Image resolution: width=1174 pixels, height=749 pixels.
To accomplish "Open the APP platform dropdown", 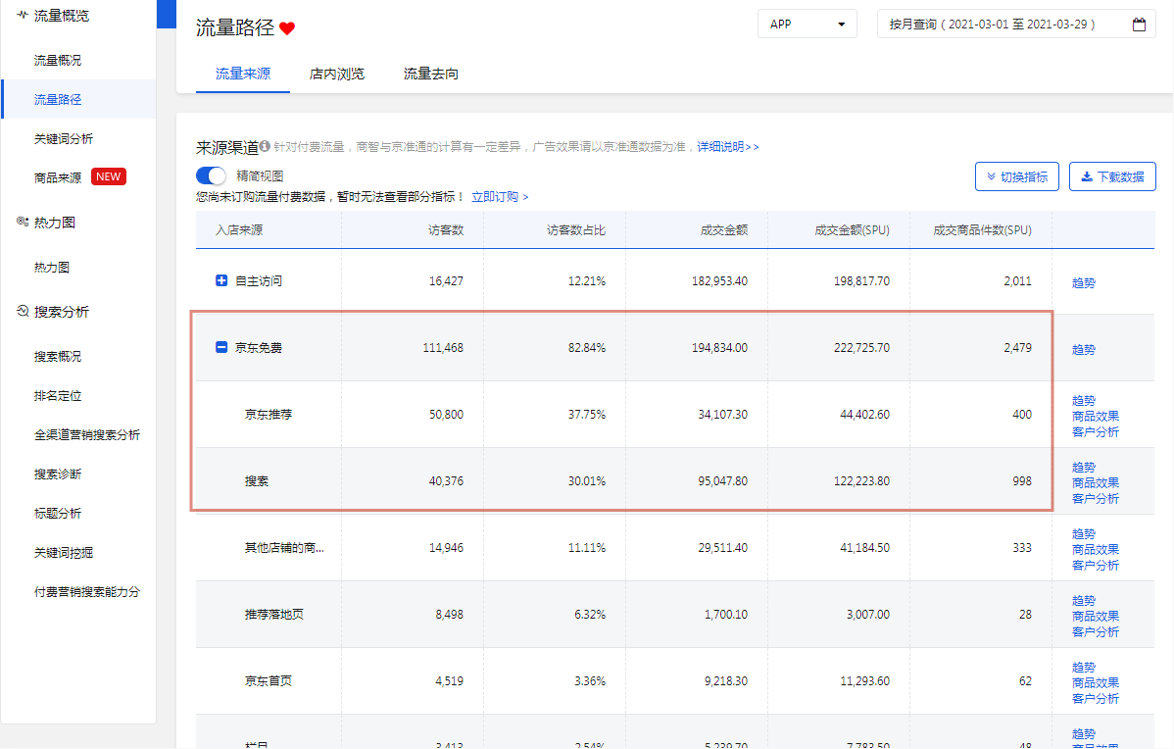I will pyautogui.click(x=807, y=24).
